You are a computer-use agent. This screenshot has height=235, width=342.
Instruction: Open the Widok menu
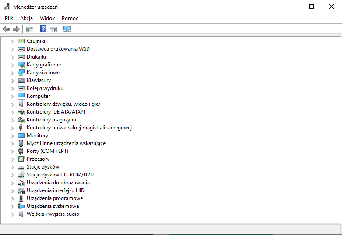tap(47, 18)
